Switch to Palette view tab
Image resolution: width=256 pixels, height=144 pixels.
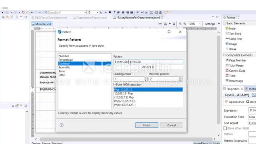pyautogui.click(x=231, y=18)
